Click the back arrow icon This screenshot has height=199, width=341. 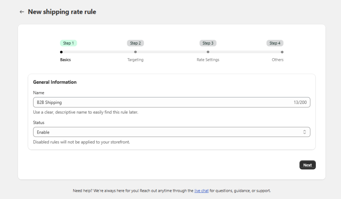click(x=22, y=12)
